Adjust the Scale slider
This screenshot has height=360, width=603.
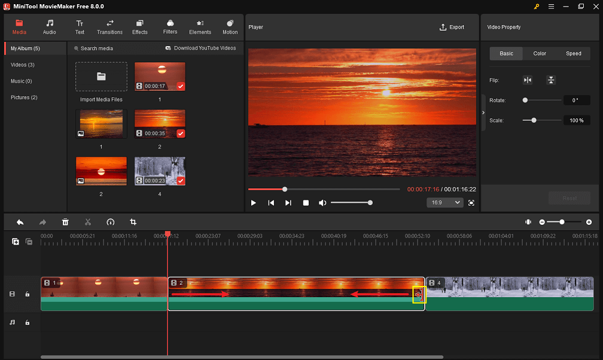tap(542, 120)
